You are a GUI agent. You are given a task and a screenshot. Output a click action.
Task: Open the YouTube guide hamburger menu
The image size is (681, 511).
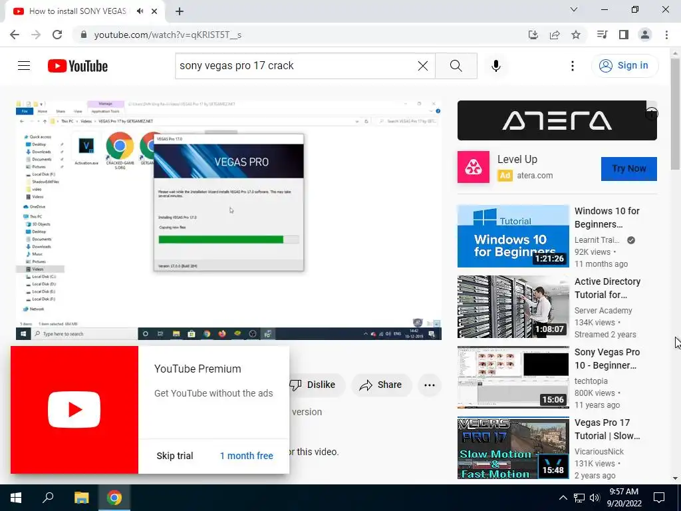(x=24, y=66)
